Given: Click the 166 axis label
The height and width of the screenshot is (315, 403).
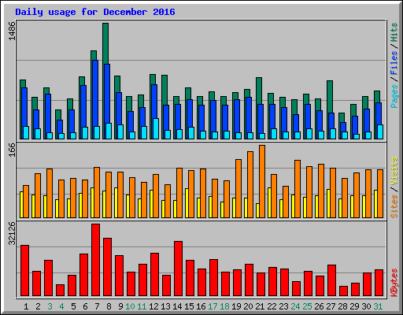Looking at the screenshot, I should 12,150.
